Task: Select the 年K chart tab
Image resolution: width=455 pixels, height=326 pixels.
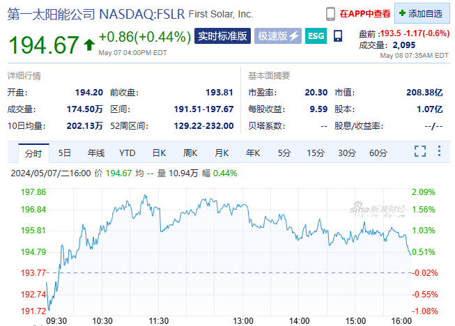Action: click(x=253, y=153)
